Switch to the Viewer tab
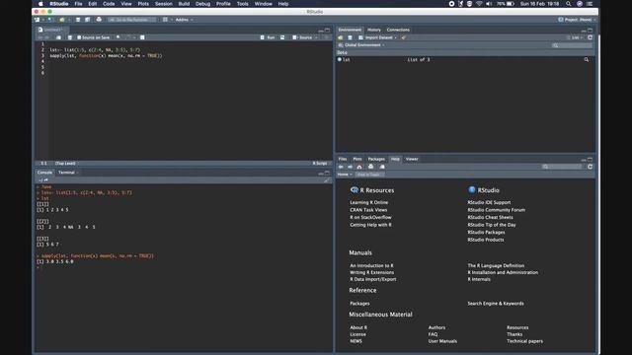Screen dimensions: 632x355 (412, 159)
